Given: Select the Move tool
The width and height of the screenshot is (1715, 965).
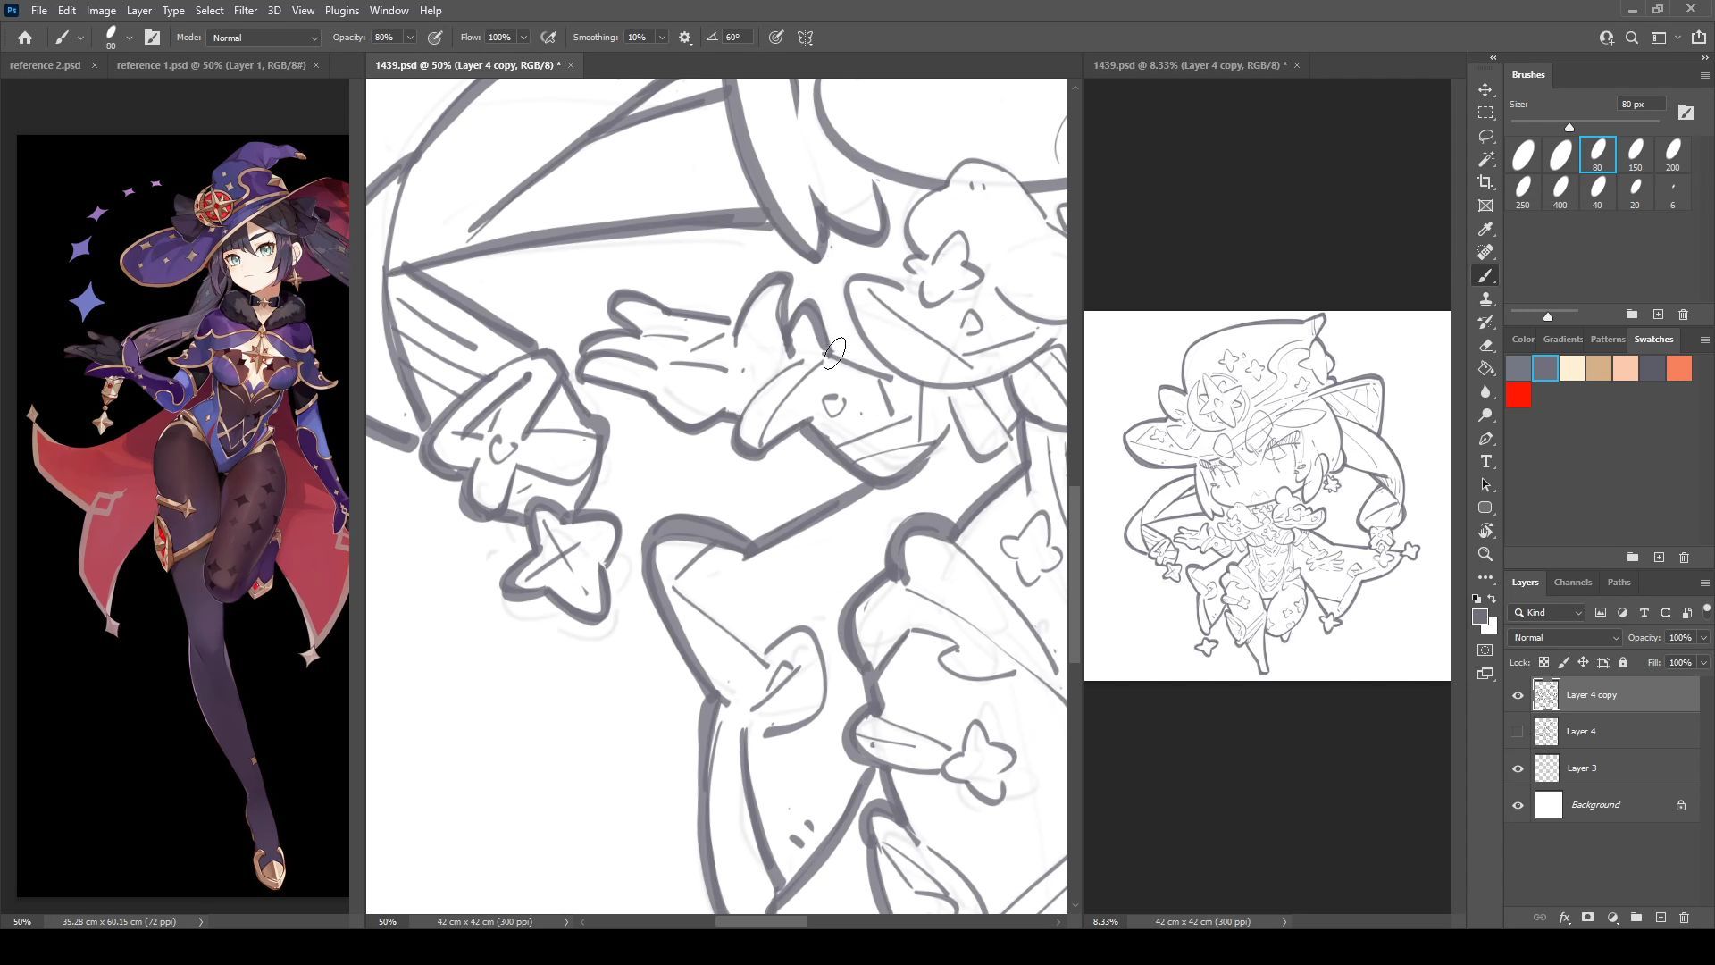Looking at the screenshot, I should (x=1485, y=90).
